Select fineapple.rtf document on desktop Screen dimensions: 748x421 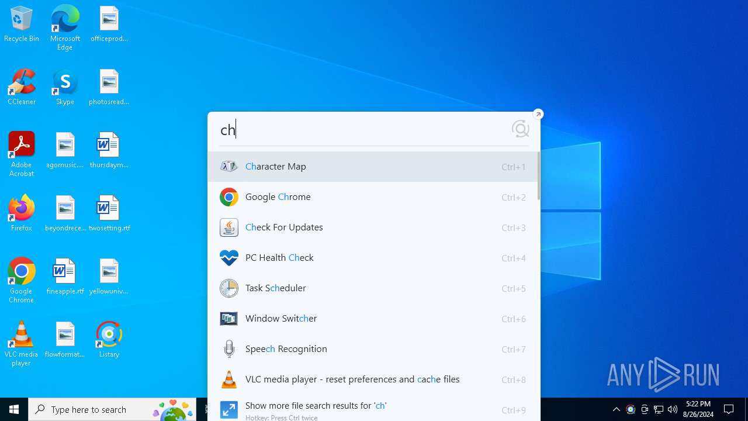point(65,277)
